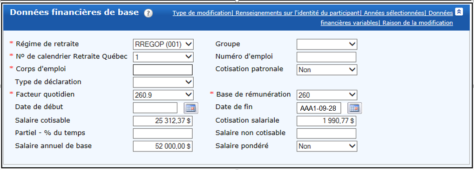Open the Cotisation patronale dropdown
This screenshot has width=474, height=170.
(x=327, y=69)
